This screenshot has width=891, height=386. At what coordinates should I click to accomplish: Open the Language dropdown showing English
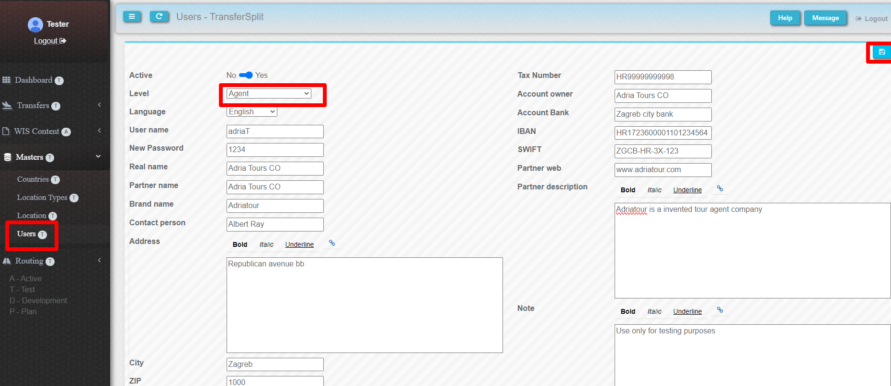pos(251,112)
